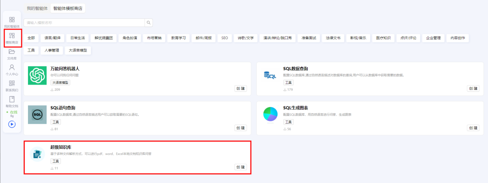Click the 万能问答机器人 title
Image resolution: width=488 pixels, height=183 pixels.
pos(65,68)
